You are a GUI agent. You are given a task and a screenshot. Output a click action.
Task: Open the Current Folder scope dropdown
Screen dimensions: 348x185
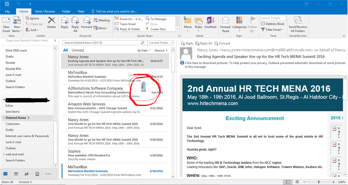point(161,43)
